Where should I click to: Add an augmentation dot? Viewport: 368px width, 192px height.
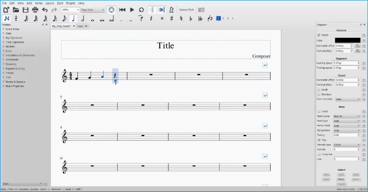121,20
